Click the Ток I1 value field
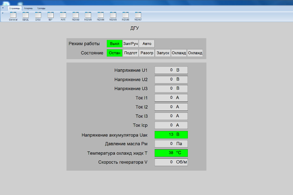 click(x=171, y=97)
